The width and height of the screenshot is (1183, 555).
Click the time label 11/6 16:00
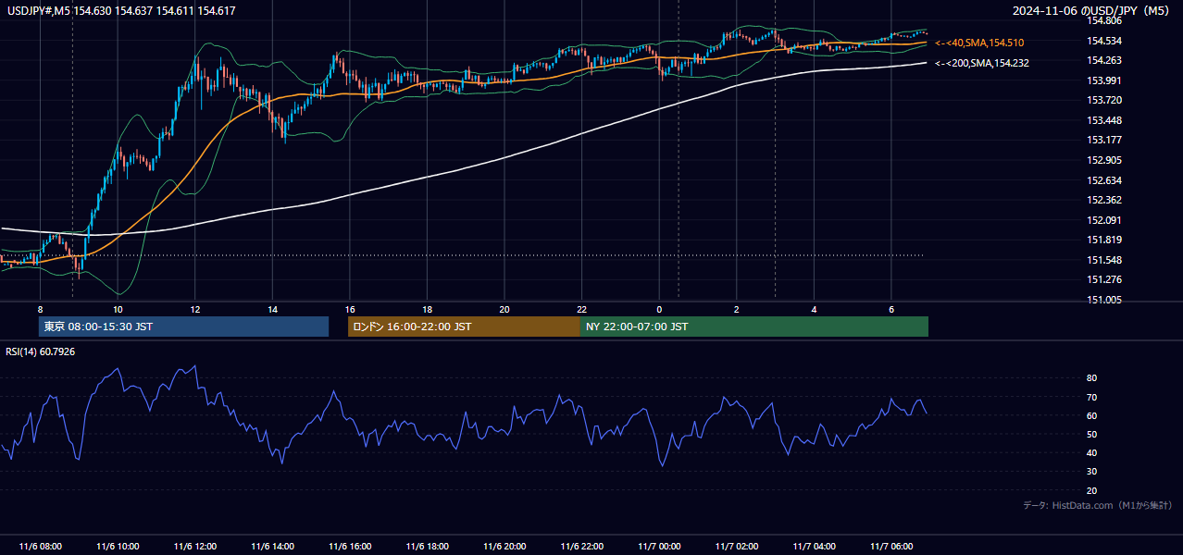[349, 547]
